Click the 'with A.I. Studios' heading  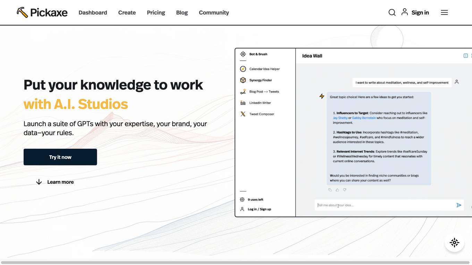click(76, 104)
